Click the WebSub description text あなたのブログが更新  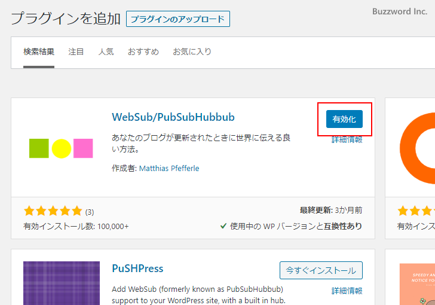click(x=201, y=144)
